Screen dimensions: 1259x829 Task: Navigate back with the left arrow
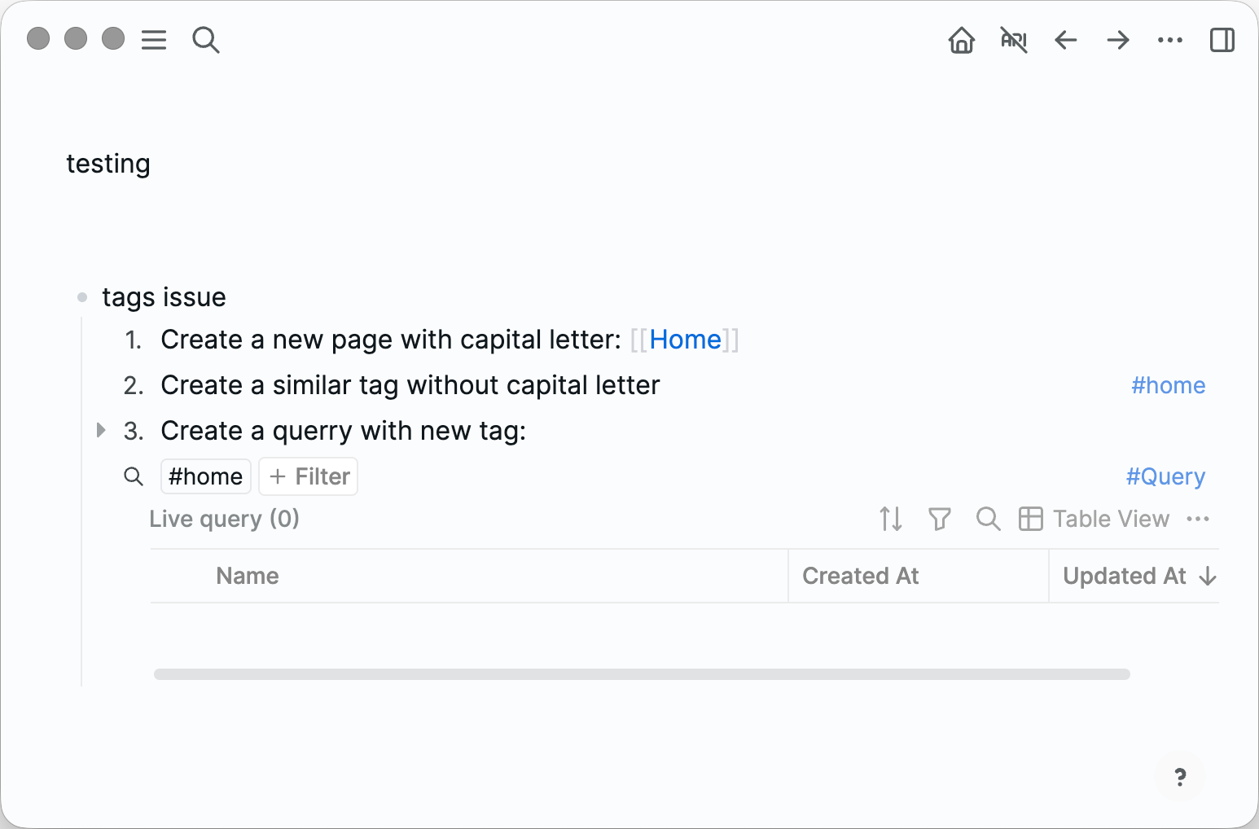(x=1065, y=40)
